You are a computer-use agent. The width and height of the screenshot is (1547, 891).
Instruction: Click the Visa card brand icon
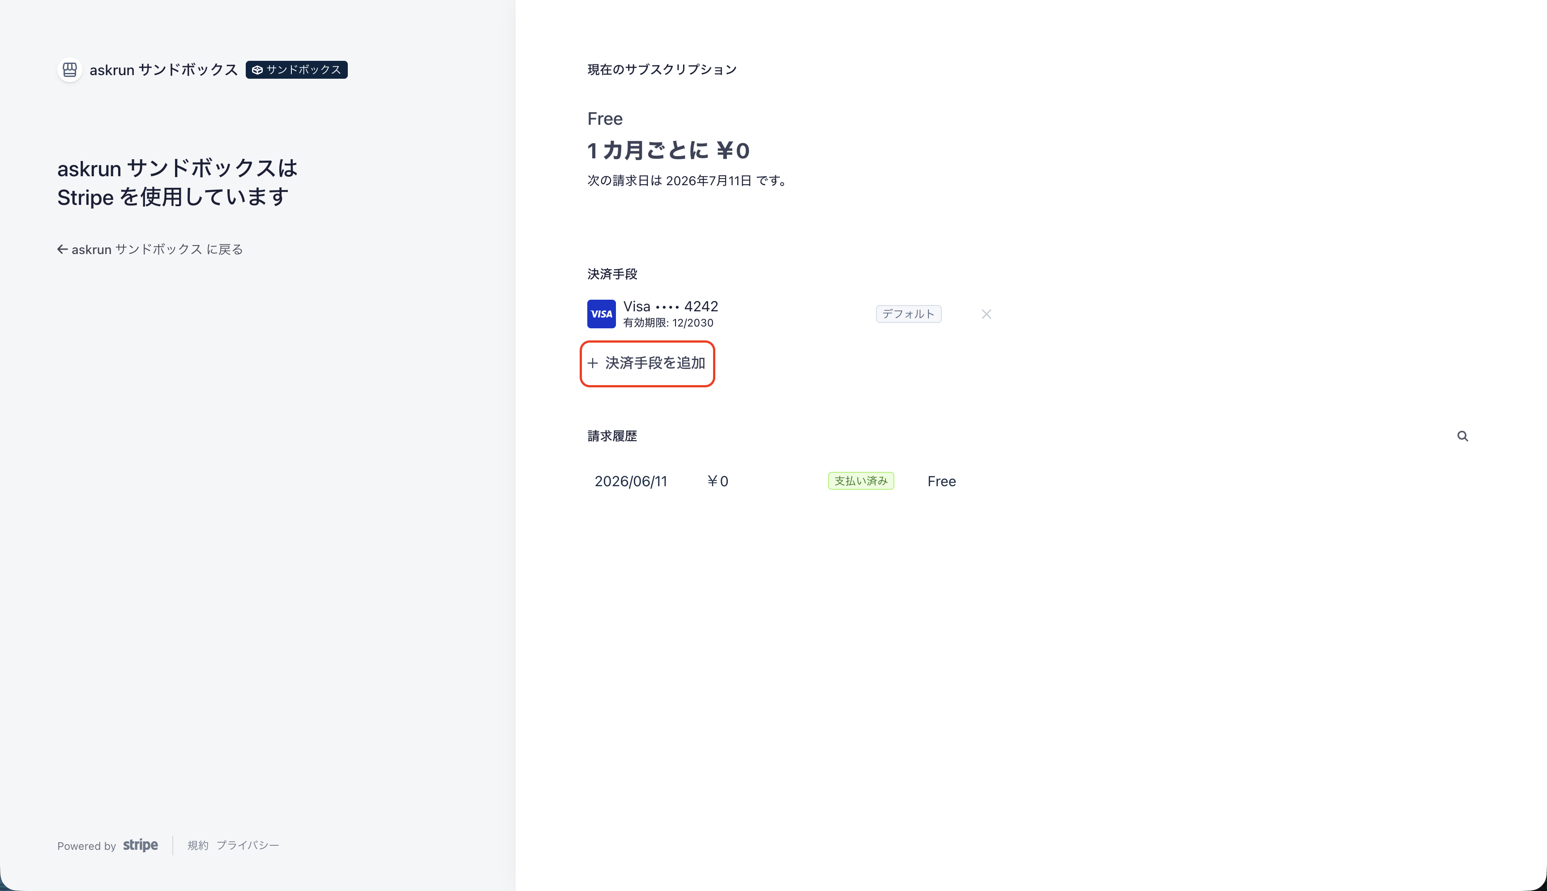coord(602,314)
